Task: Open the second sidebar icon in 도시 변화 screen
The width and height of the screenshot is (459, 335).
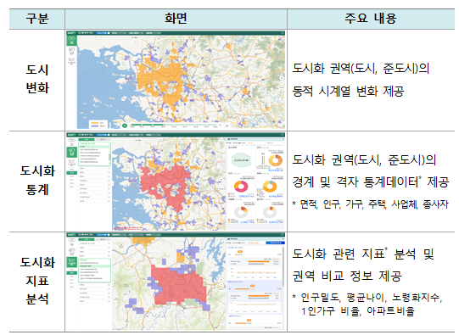Action: [72, 51]
